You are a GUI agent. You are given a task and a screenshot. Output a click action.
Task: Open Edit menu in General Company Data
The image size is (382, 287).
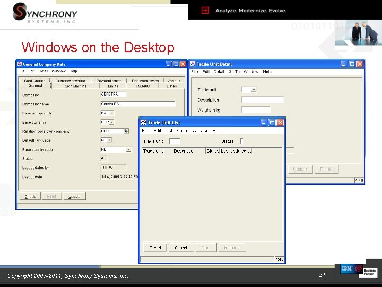(x=31, y=71)
